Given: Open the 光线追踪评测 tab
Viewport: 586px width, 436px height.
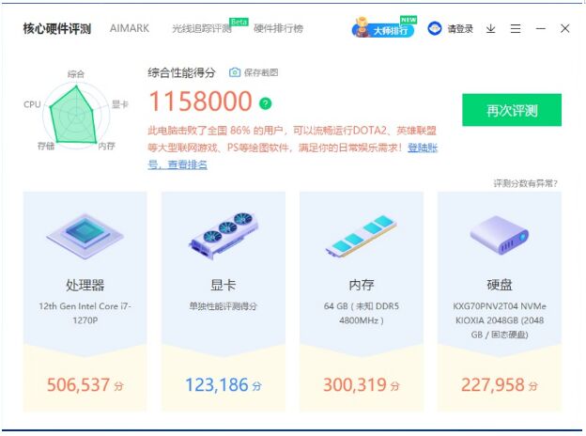Looking at the screenshot, I should [x=199, y=29].
